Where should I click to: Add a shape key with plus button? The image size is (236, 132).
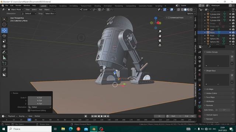point(232,75)
